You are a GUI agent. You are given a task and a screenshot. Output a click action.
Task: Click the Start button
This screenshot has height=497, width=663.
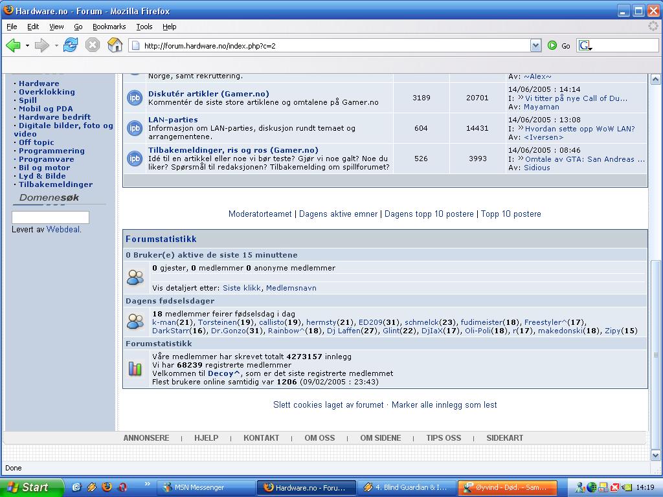click(32, 487)
